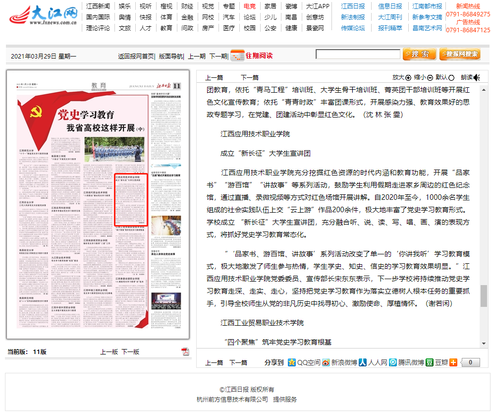The image size is (491, 412).
Task: Go to previous page 上一版
Action: click(109, 352)
